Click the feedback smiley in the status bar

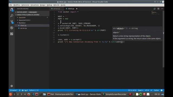click(x=162, y=90)
